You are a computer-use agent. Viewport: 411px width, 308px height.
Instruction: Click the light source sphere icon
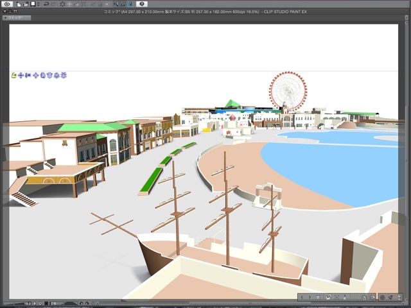pyautogui.click(x=382, y=297)
